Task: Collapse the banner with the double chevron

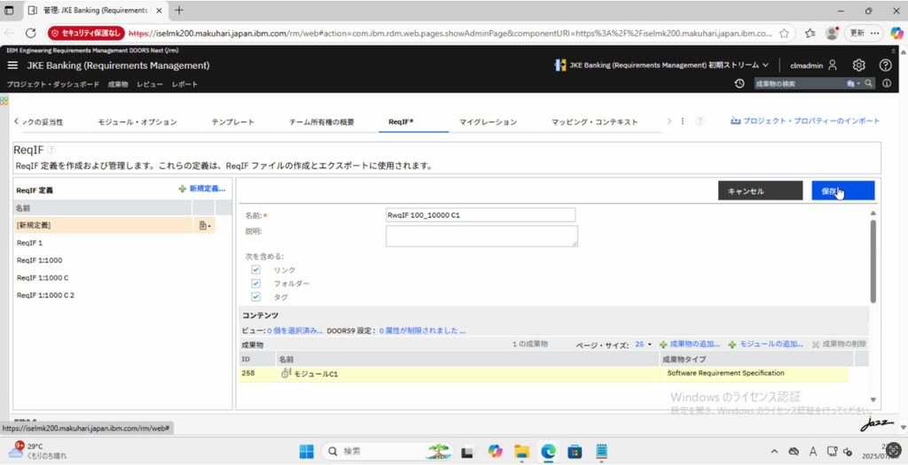Action: point(894,51)
